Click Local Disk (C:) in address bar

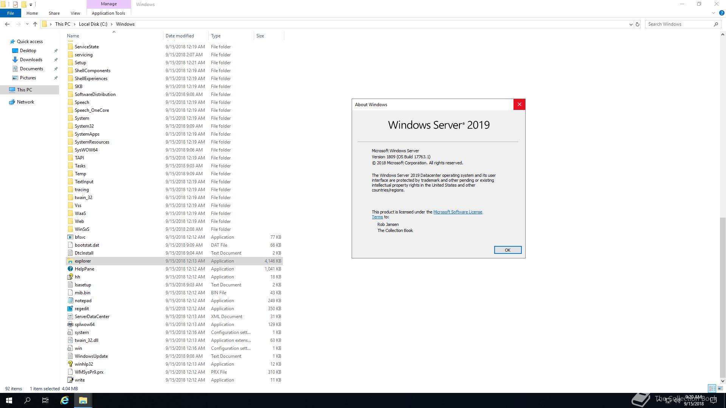93,24
